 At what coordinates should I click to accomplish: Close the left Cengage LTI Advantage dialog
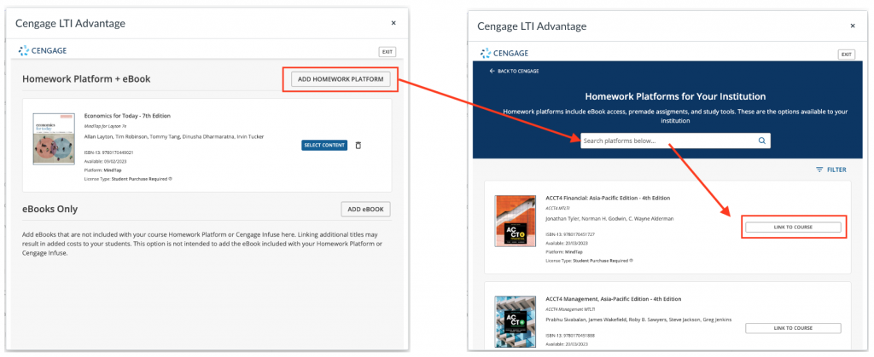tap(393, 23)
